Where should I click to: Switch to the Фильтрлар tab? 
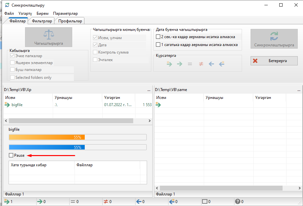coord(42,21)
